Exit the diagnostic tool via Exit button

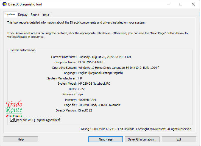tap(179, 139)
